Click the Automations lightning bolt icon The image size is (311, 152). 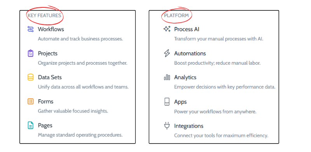(167, 54)
